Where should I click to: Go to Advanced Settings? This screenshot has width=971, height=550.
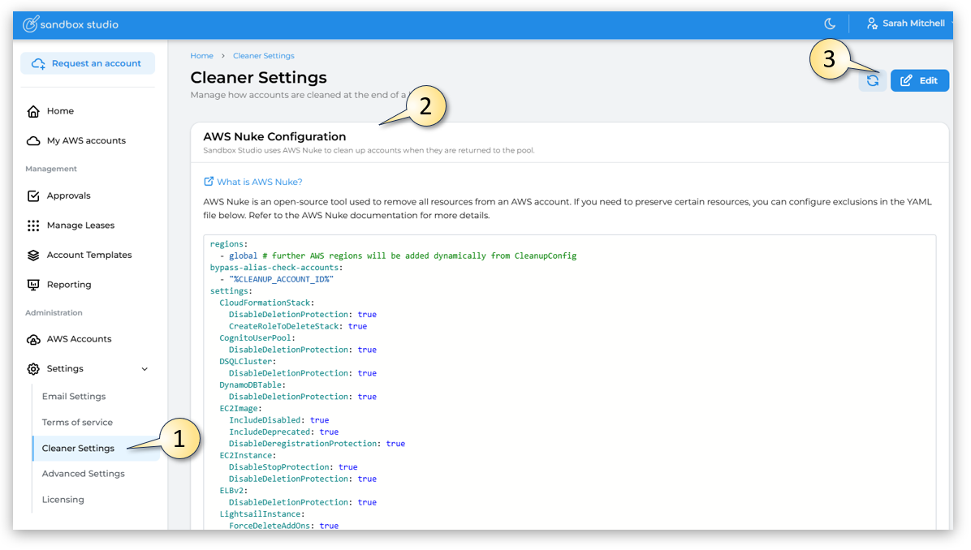pyautogui.click(x=83, y=474)
